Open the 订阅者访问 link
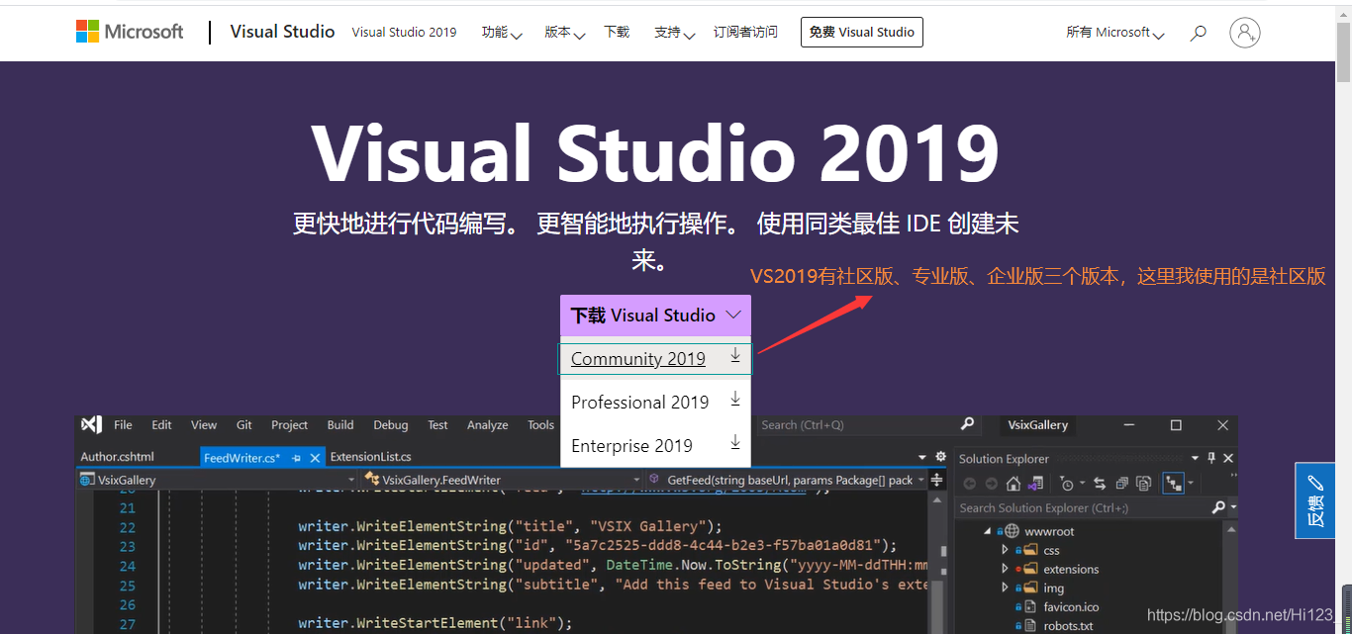The image size is (1352, 634). [745, 33]
